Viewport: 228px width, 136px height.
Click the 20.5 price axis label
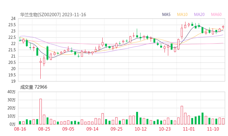(12, 62)
